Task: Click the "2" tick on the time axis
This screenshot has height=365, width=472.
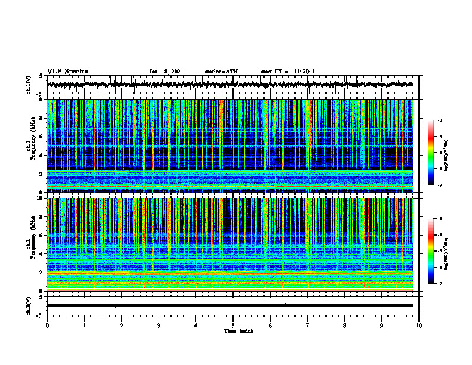Action: [x=122, y=326]
